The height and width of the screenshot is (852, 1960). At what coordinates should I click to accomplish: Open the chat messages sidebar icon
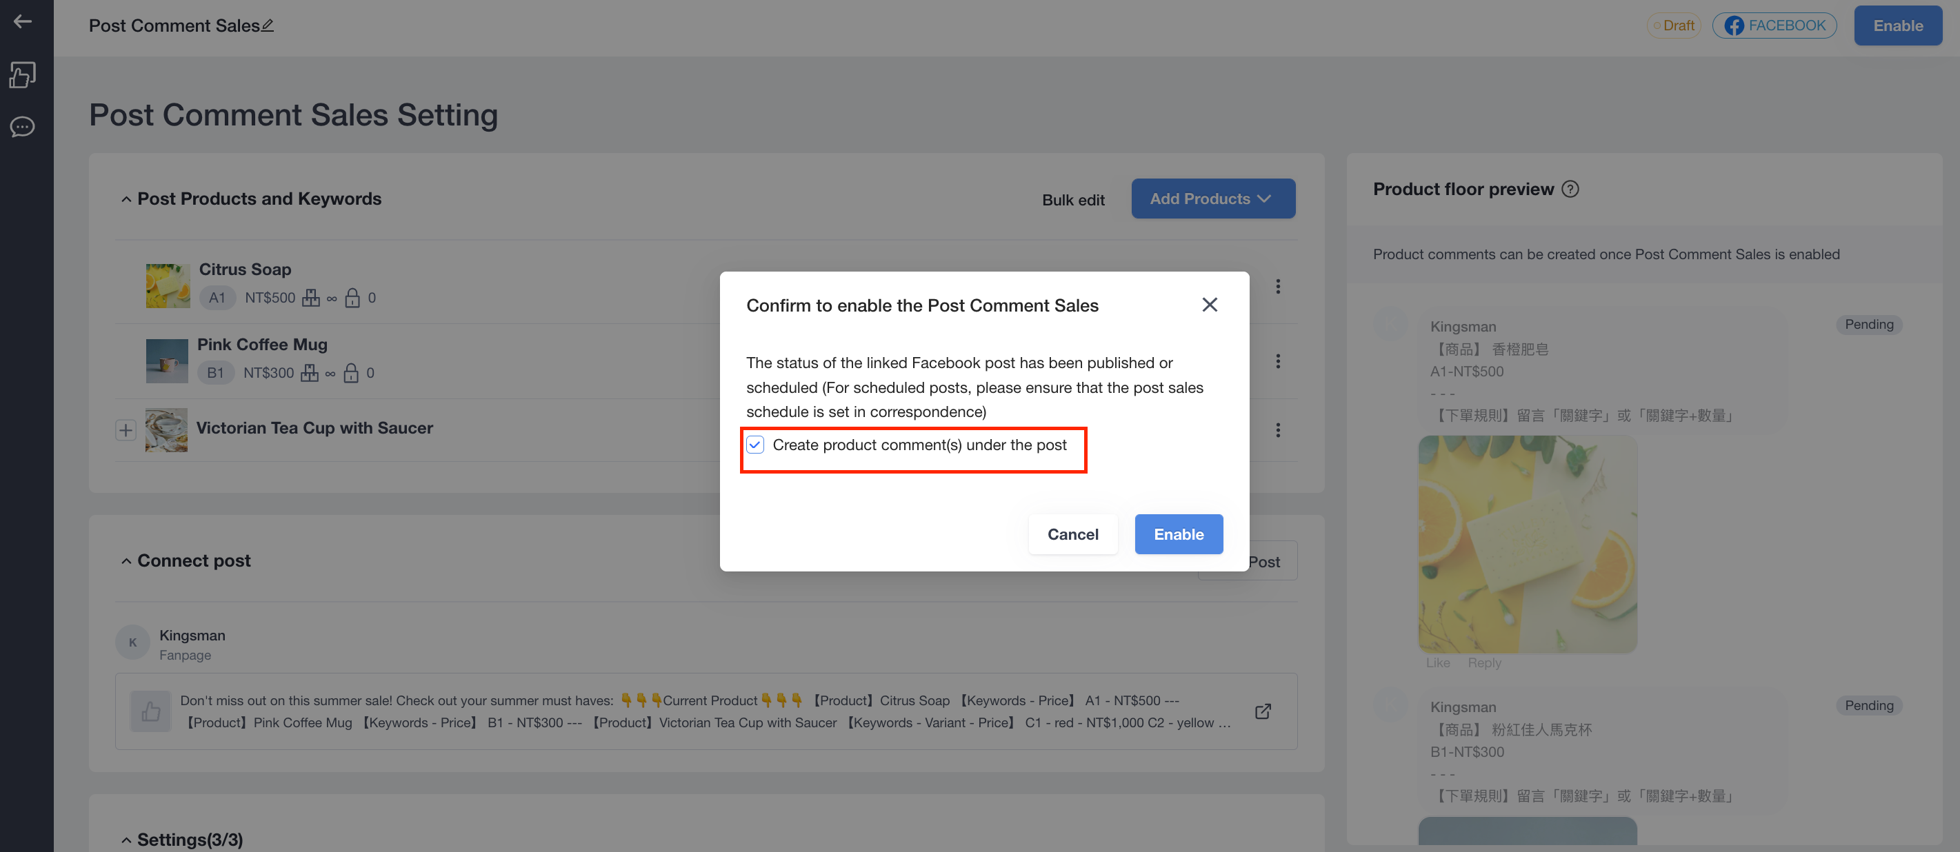pyautogui.click(x=22, y=126)
